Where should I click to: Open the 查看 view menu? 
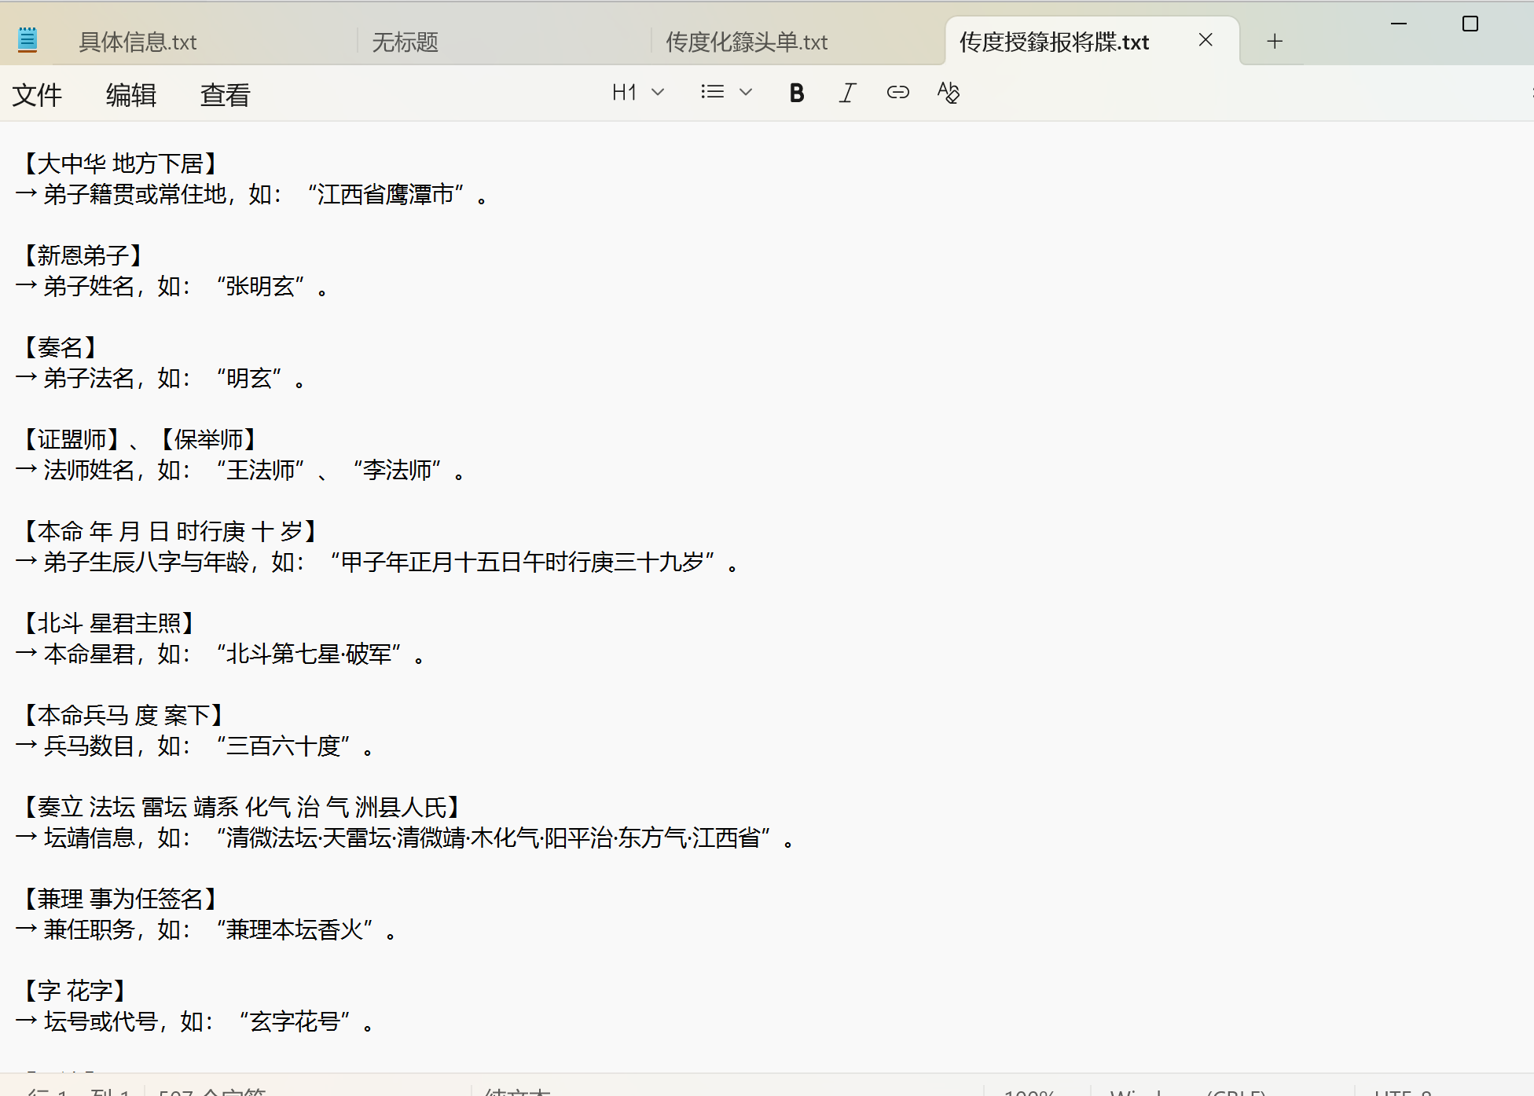pyautogui.click(x=226, y=94)
